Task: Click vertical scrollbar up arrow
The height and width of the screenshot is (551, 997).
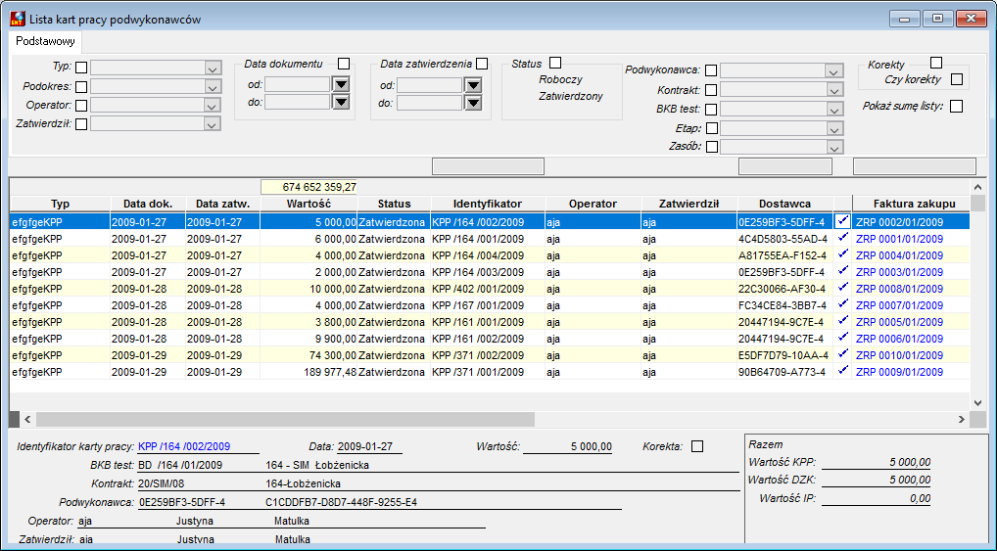Action: (978, 187)
